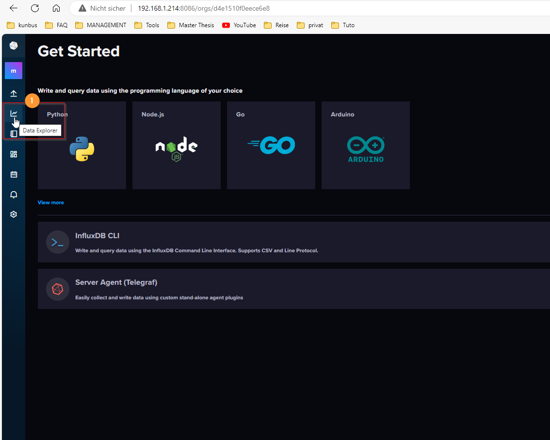Open the Tools bookmark folder
This screenshot has width=550, height=440.
coord(147,25)
